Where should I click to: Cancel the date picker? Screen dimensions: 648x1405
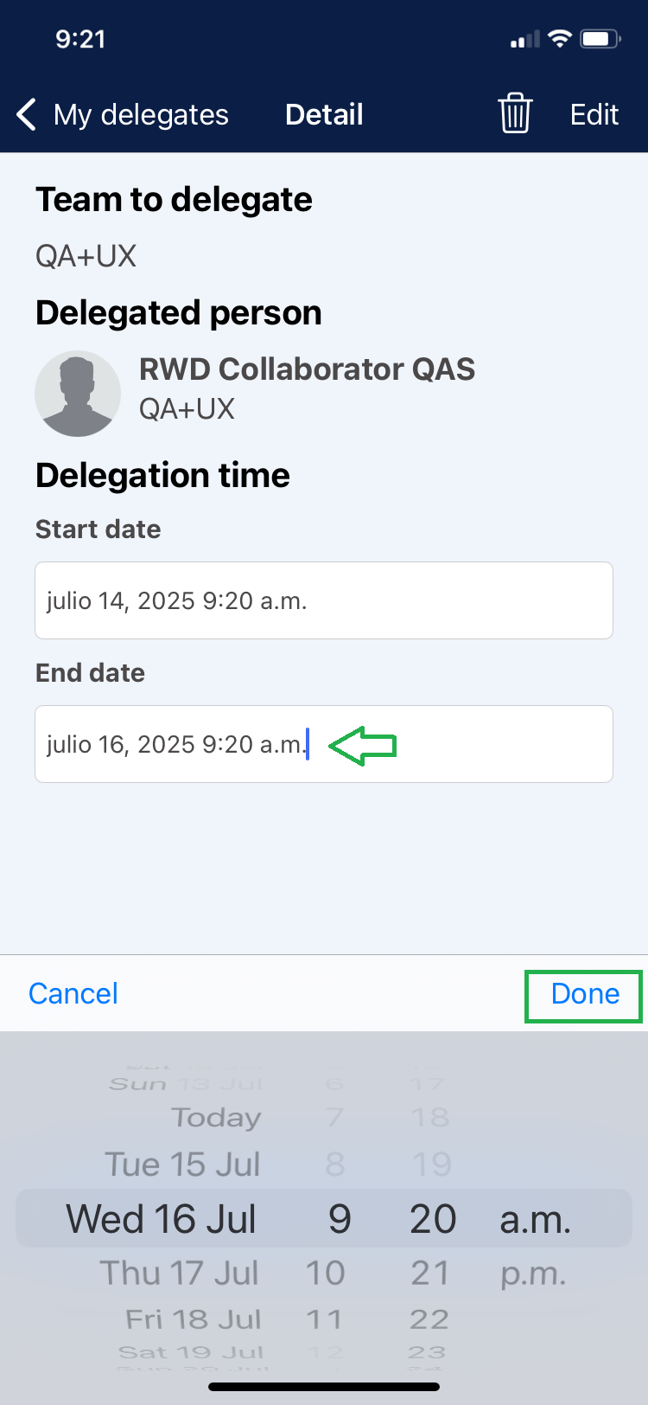tap(73, 994)
